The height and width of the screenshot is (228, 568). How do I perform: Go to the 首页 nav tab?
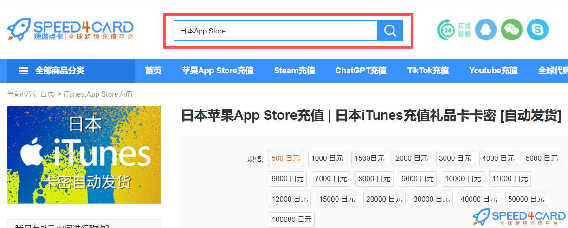153,71
